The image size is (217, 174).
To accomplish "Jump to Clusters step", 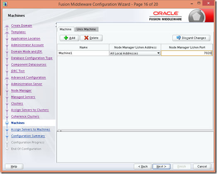I will pos(17,103).
